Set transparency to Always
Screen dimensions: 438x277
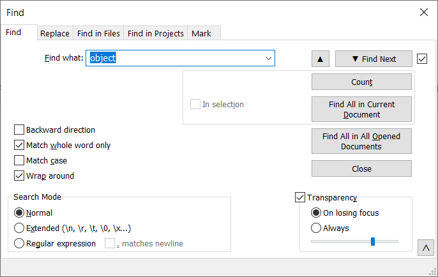316,228
